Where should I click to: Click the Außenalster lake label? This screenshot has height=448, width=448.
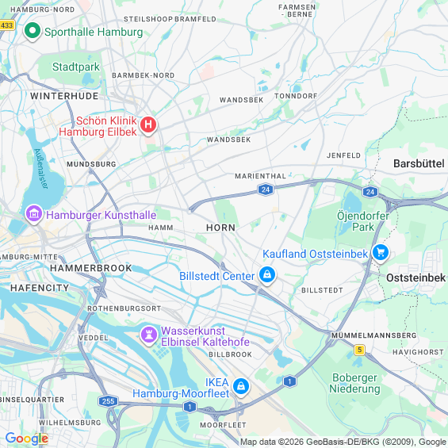41,169
